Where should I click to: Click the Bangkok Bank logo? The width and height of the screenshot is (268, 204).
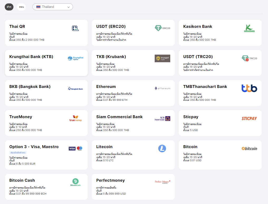75,88
